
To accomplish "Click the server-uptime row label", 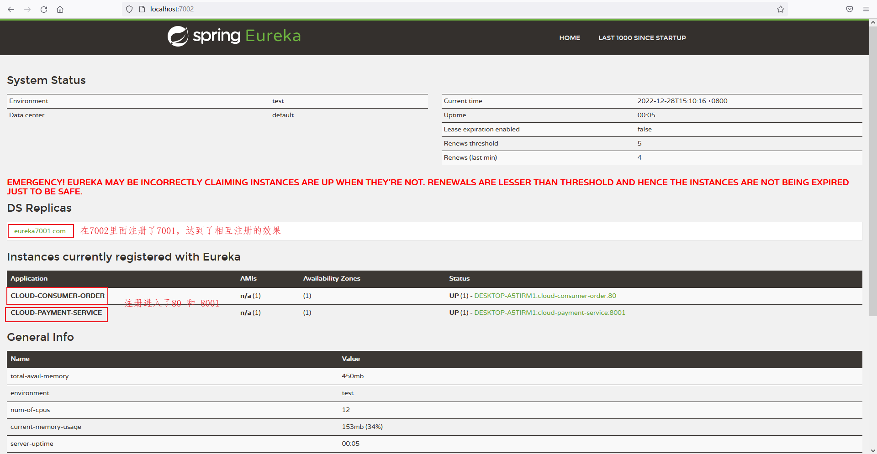I will click(32, 444).
